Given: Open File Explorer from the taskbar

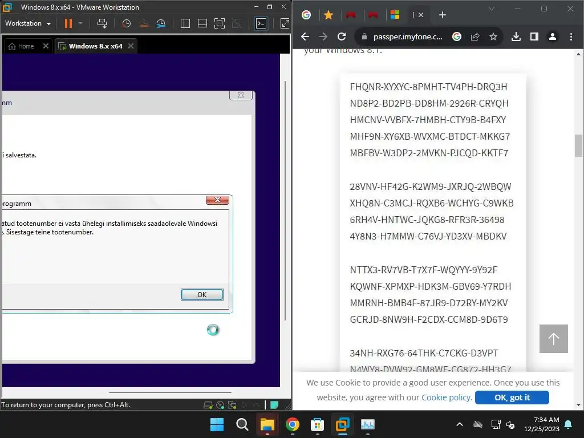Looking at the screenshot, I should click(267, 424).
